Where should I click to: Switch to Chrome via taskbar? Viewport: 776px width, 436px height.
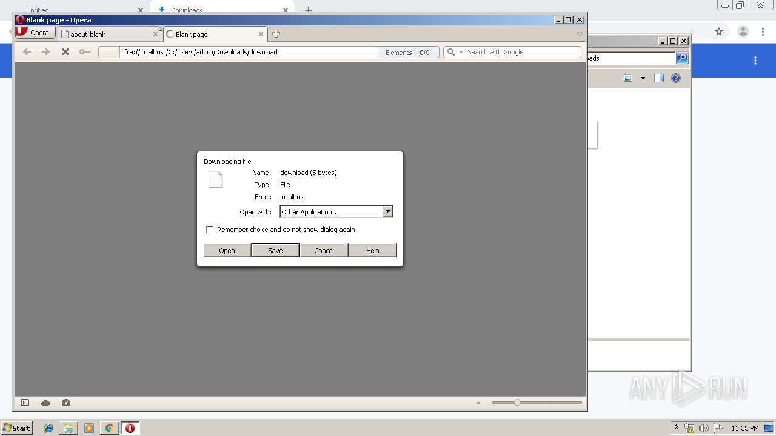coord(109,428)
